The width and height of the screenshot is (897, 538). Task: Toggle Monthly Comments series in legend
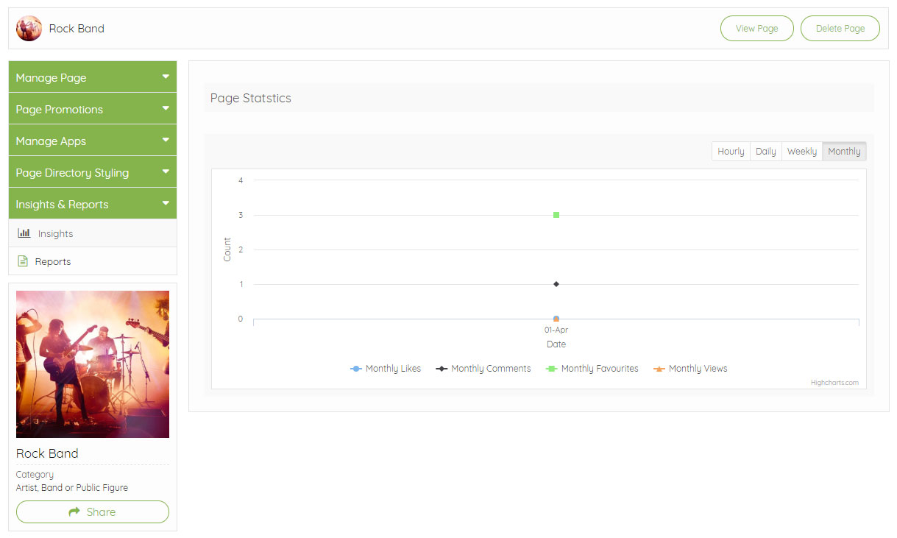[x=491, y=369]
